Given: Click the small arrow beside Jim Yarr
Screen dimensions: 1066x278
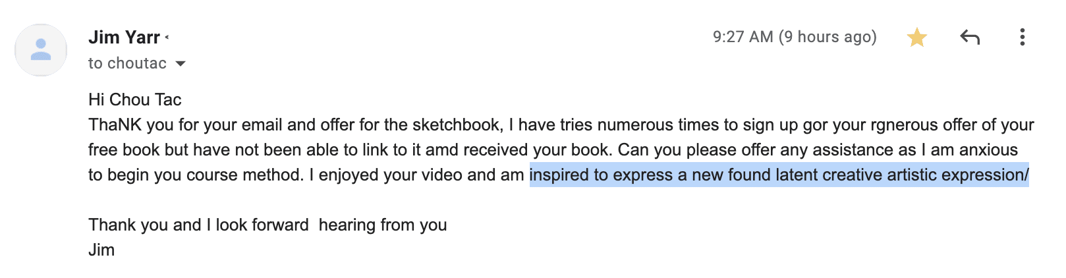Looking at the screenshot, I should pyautogui.click(x=167, y=38).
